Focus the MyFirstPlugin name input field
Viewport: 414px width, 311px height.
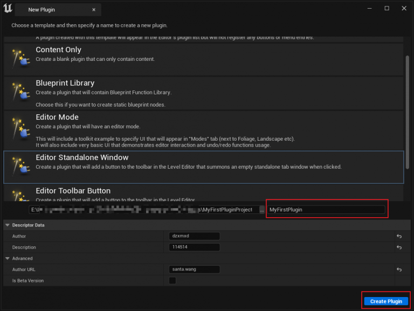(326, 210)
